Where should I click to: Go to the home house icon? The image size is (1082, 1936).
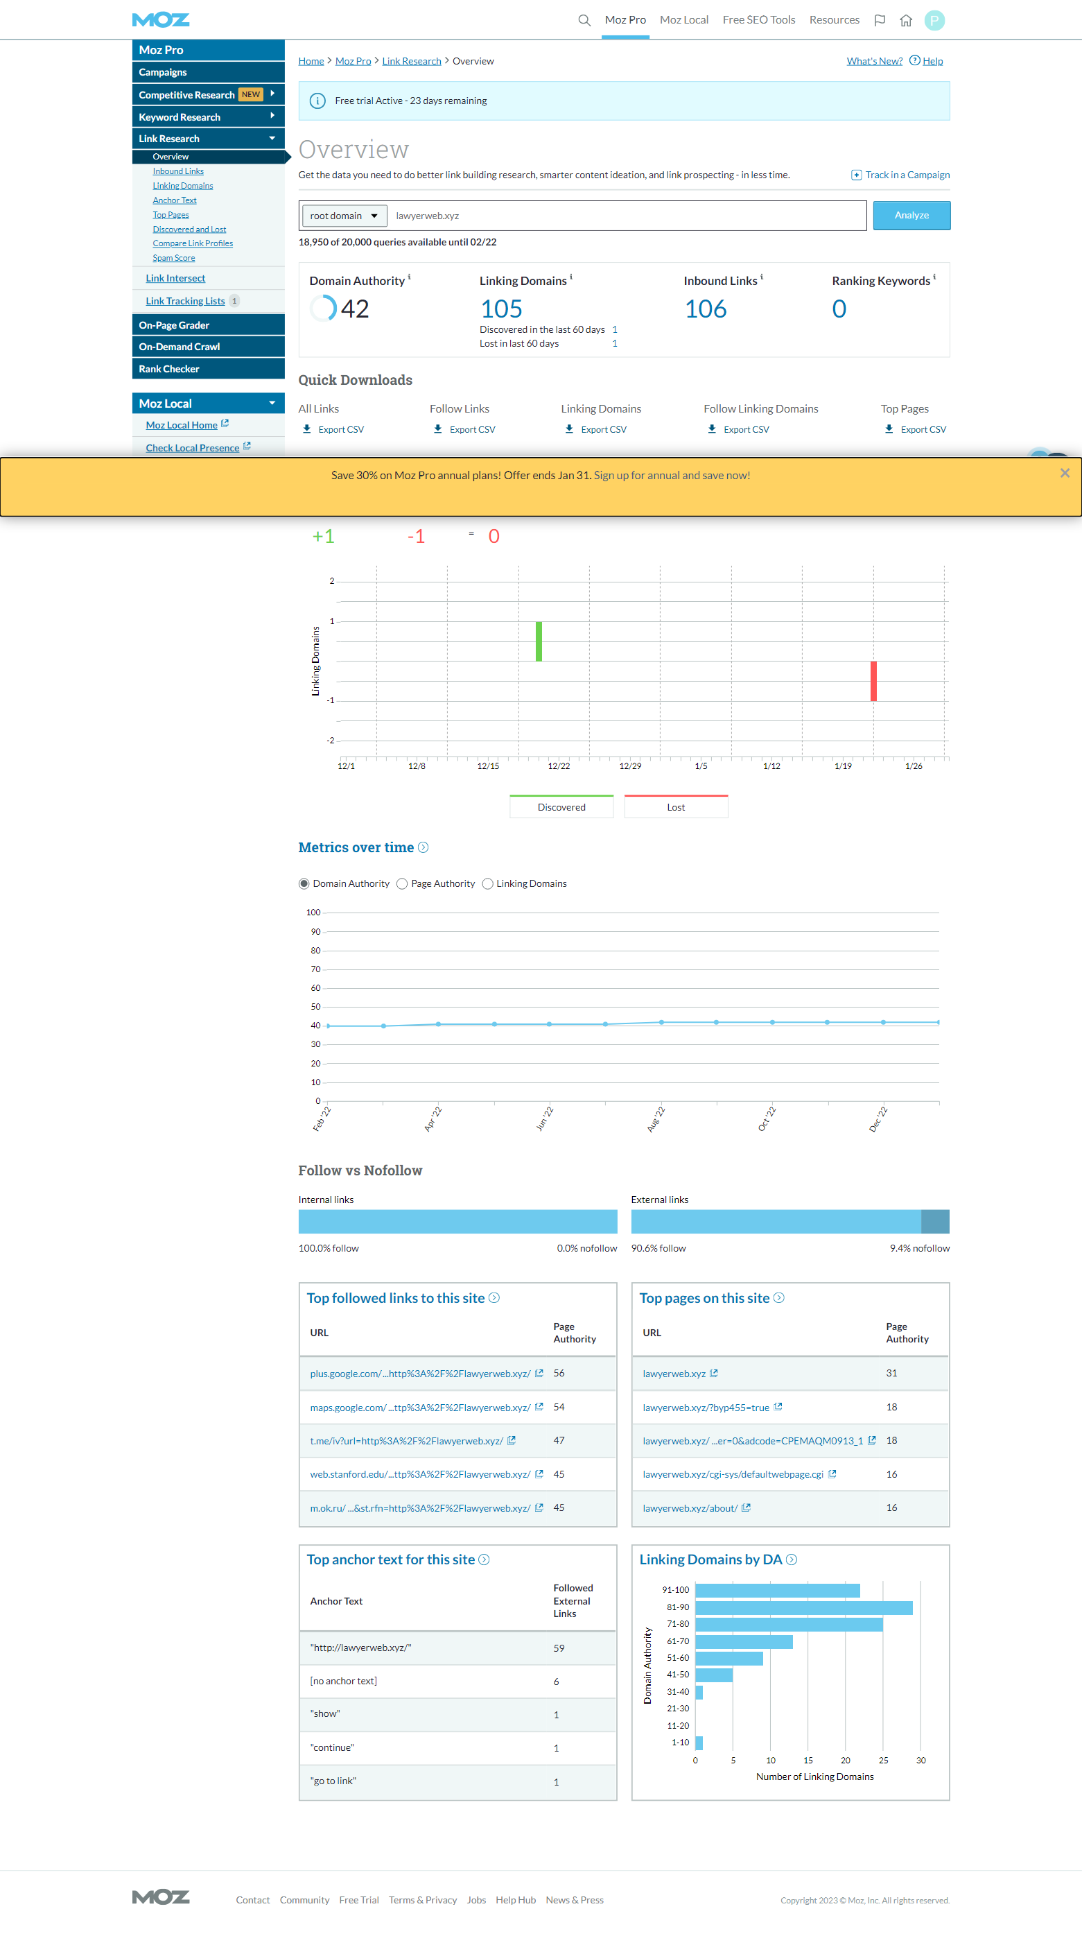[x=906, y=20]
